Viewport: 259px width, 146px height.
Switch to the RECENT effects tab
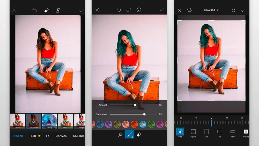click(x=18, y=136)
